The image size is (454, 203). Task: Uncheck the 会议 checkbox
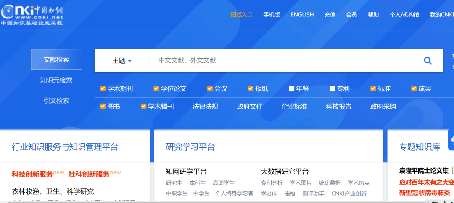(x=210, y=88)
